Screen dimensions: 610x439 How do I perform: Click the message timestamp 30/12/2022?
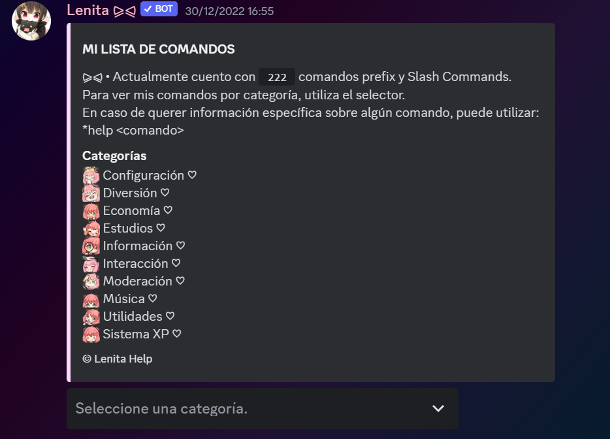[x=229, y=10]
